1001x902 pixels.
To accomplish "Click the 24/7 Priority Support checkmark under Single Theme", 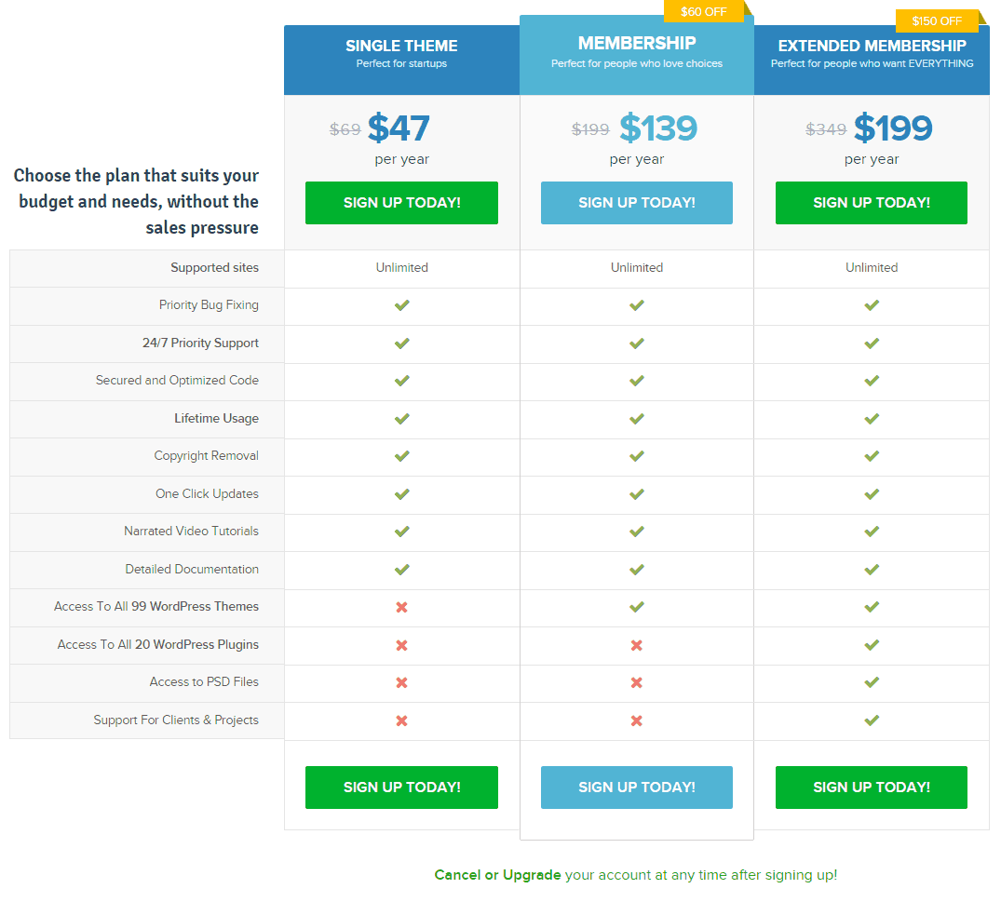I will [401, 343].
